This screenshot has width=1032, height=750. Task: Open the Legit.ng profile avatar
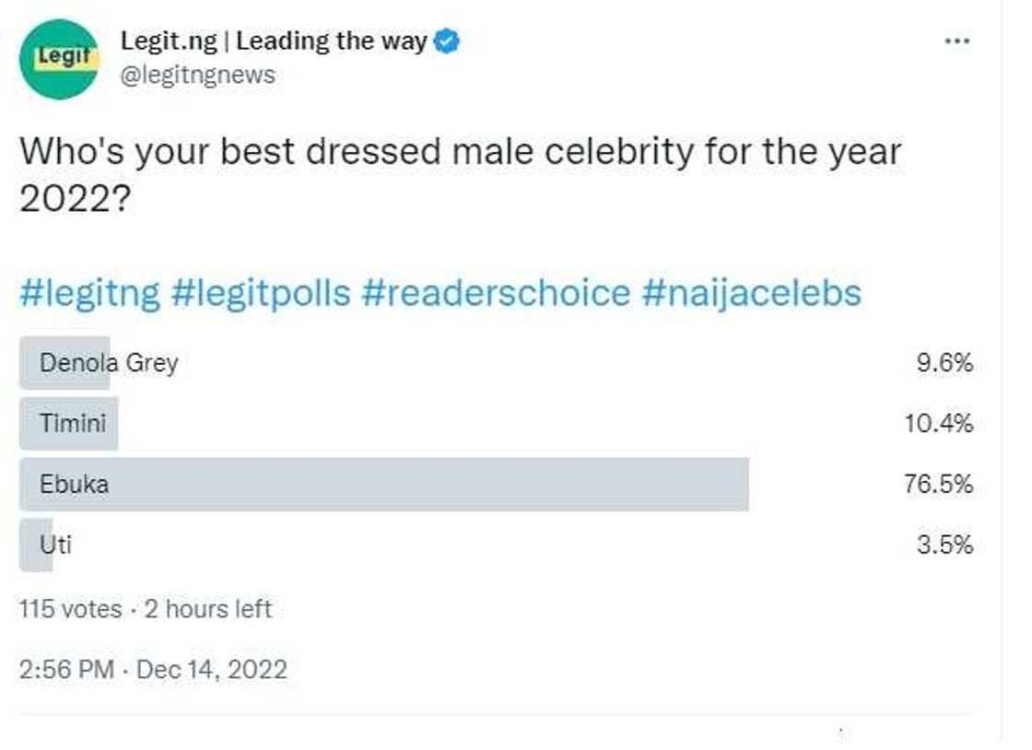click(58, 58)
